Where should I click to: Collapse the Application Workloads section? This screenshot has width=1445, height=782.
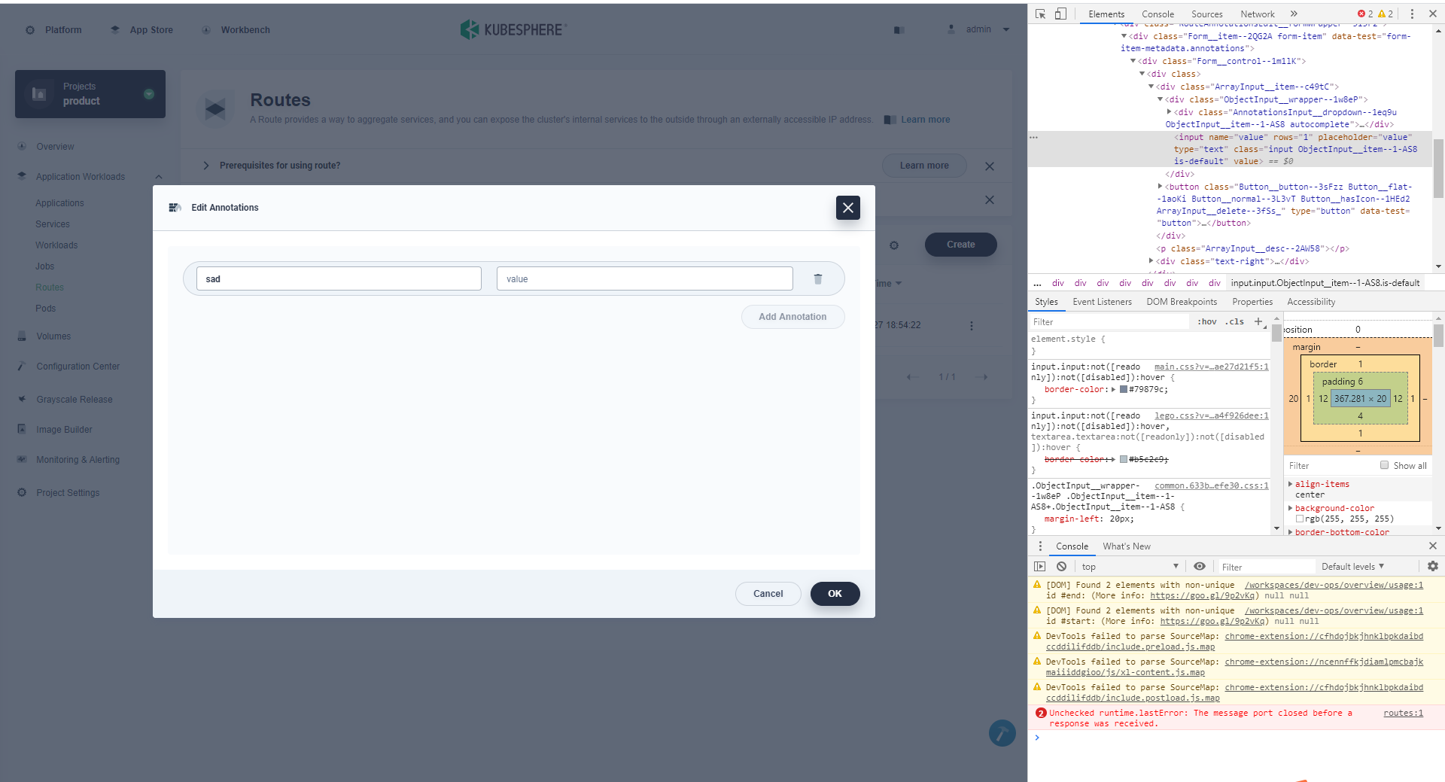pos(159,176)
